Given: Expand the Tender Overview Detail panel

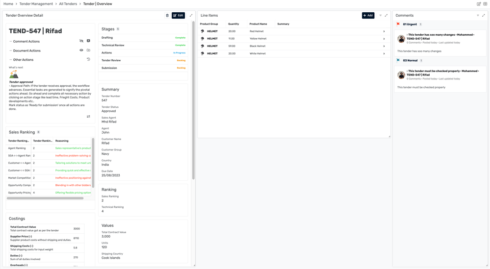Looking at the screenshot, I should pos(191,15).
